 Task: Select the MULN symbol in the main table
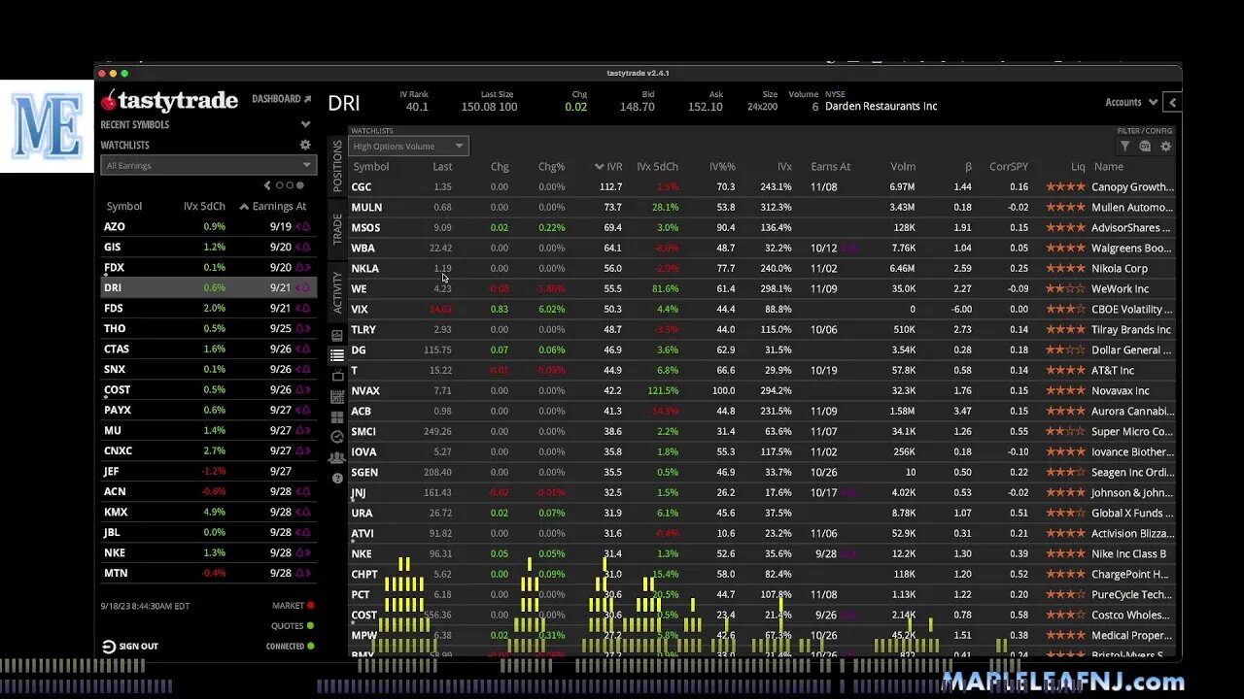tap(365, 207)
